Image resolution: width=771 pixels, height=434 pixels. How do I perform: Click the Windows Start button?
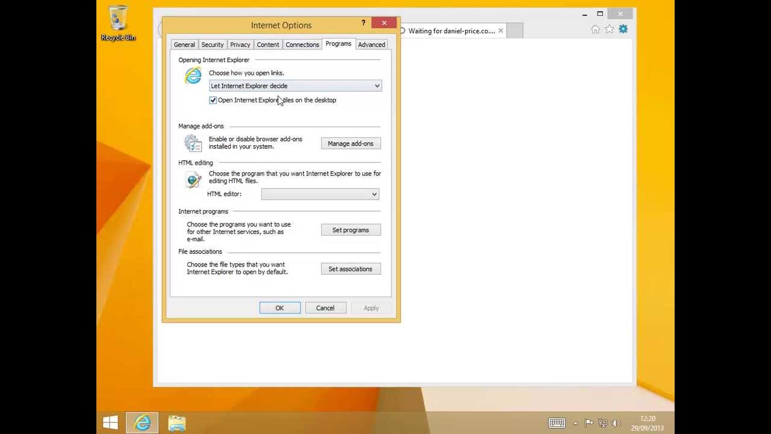(x=111, y=423)
